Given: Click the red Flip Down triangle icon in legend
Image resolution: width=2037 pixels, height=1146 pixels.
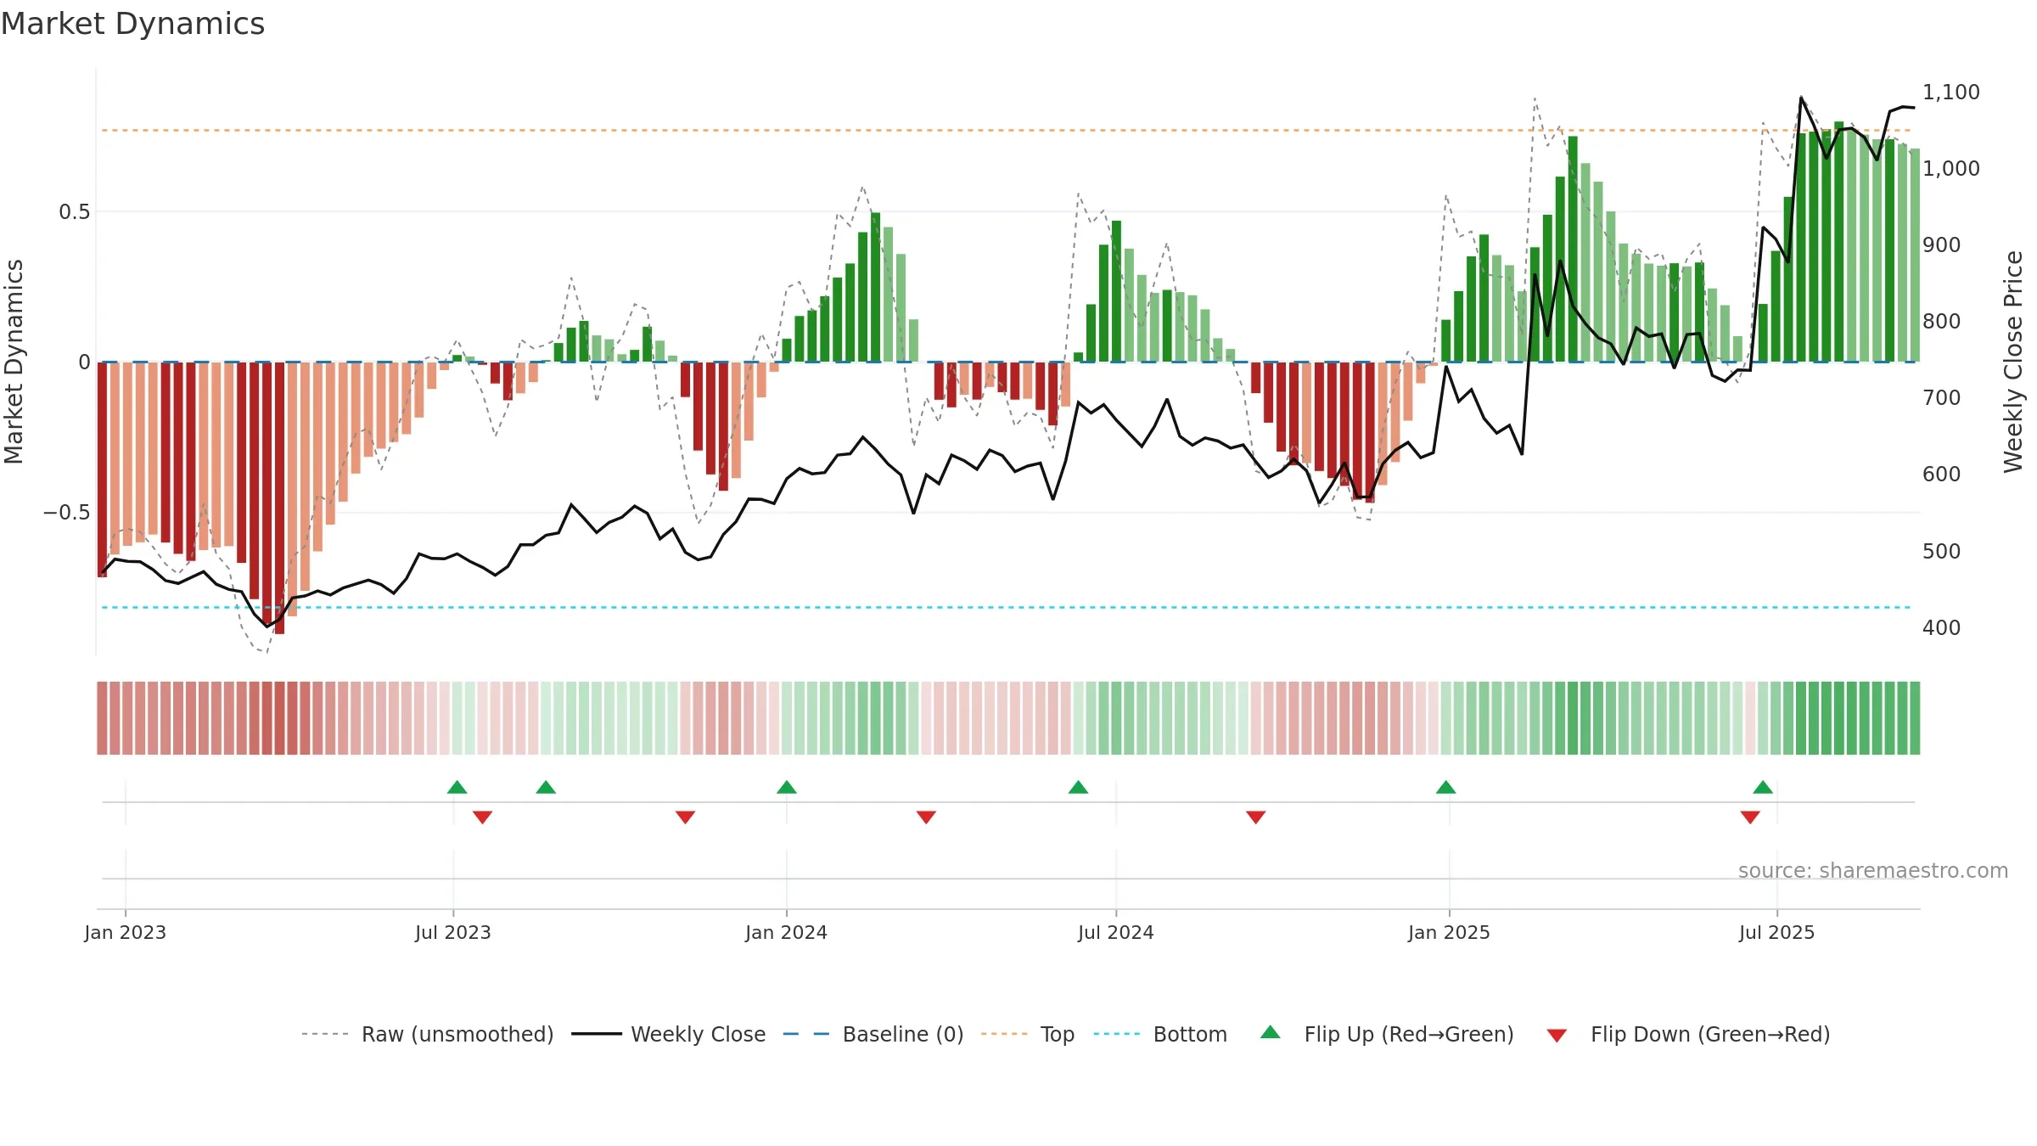Looking at the screenshot, I should pos(1557,1036).
